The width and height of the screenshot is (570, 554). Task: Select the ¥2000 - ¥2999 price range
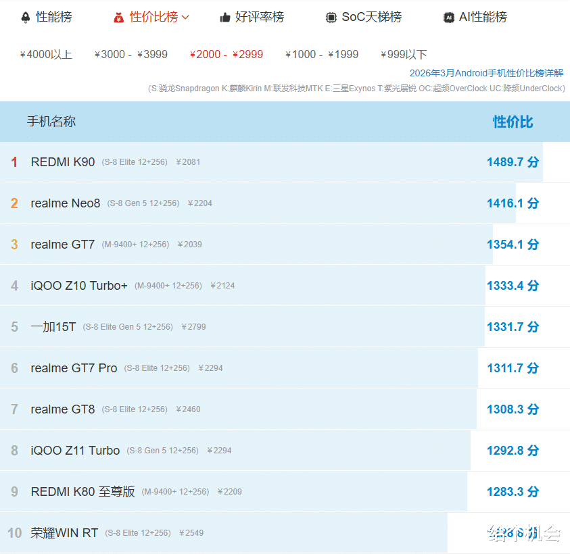pyautogui.click(x=227, y=55)
